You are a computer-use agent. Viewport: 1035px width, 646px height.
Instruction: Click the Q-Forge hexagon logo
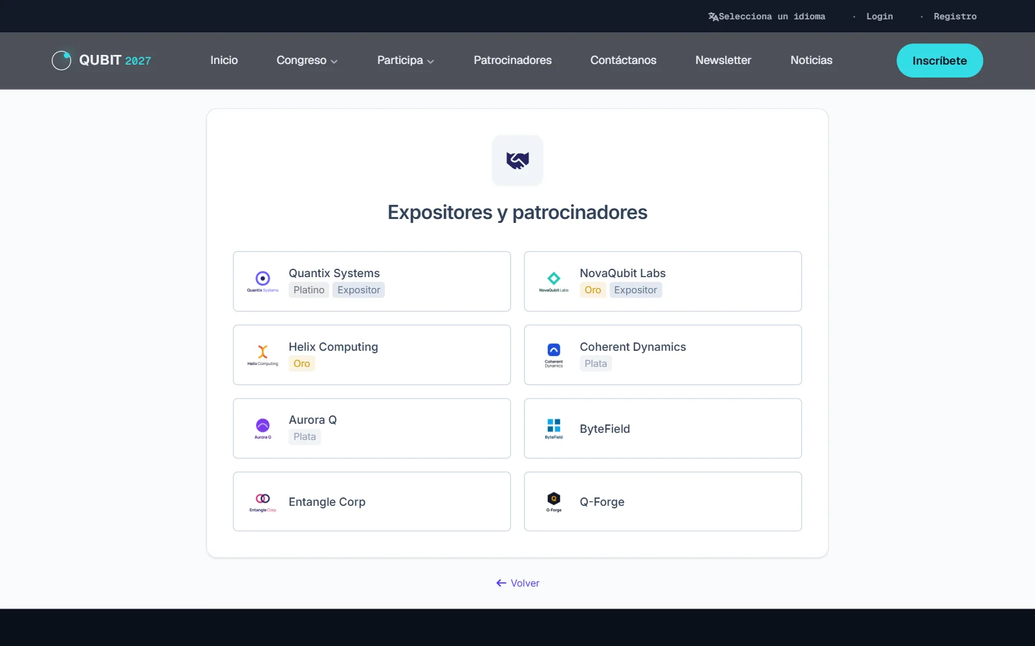click(x=554, y=502)
